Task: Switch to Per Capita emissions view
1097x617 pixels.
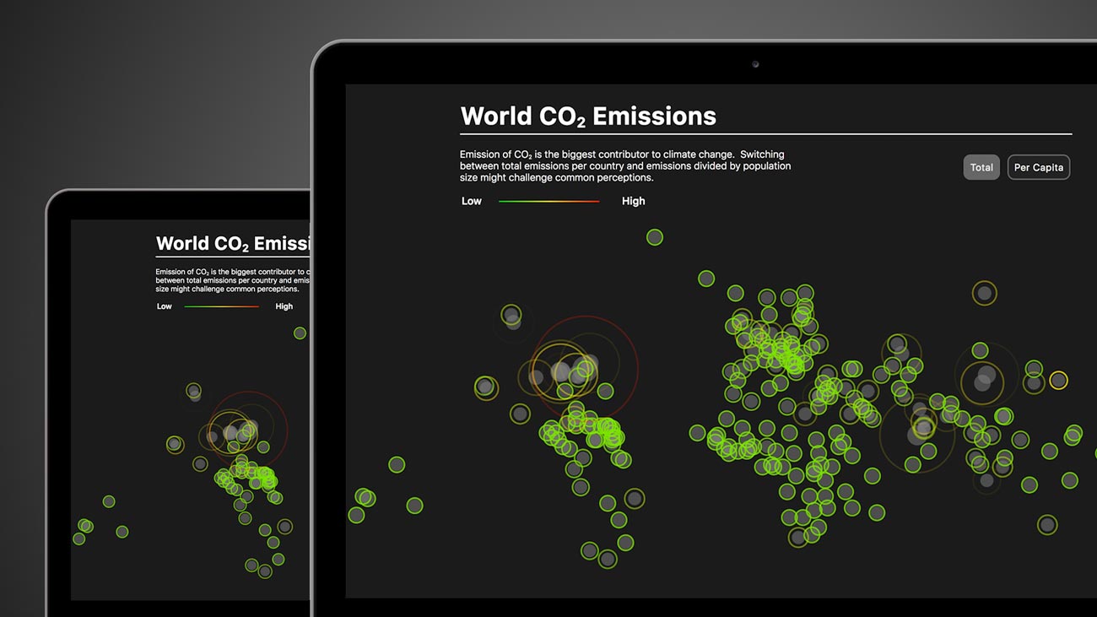Action: point(1038,167)
